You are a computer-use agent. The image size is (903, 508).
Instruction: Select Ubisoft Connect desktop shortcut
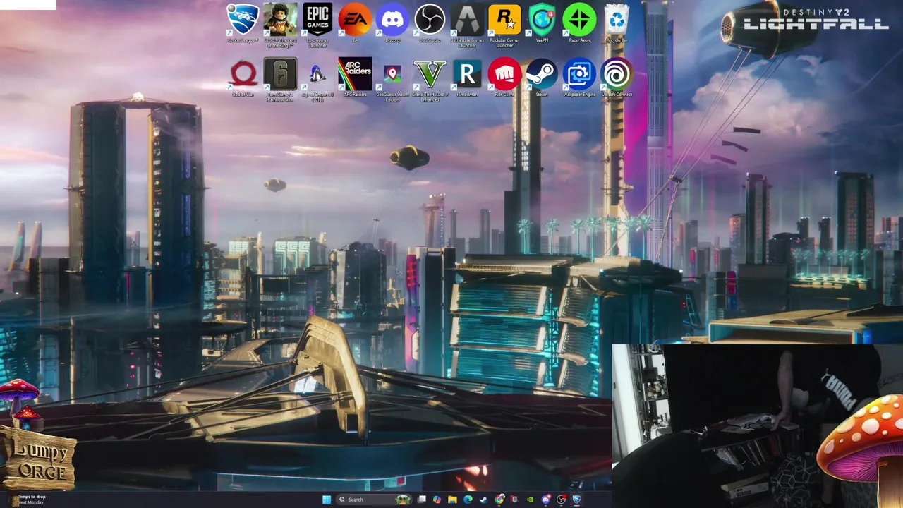[617, 78]
